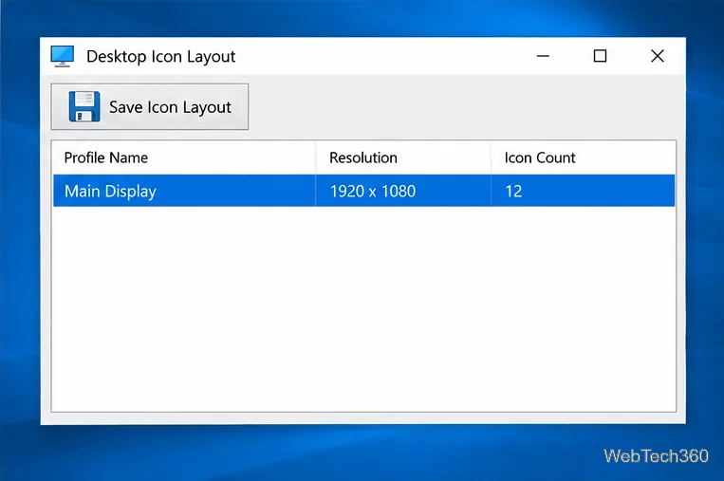This screenshot has height=481, width=724.
Task: Select the Main Display profile row
Action: click(x=363, y=191)
